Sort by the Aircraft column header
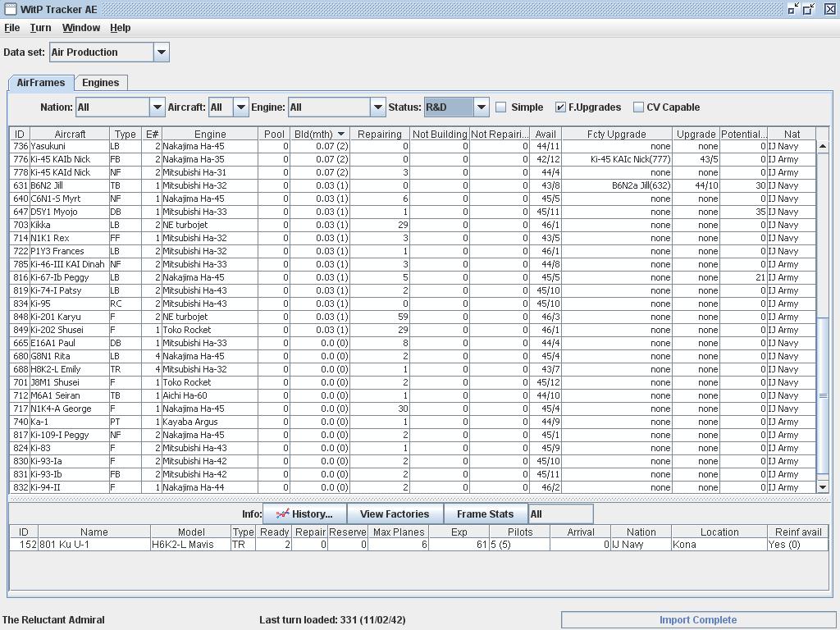Viewport: 840px width, 630px height. point(70,134)
